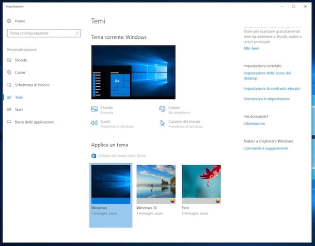Click the Cursore del mouse label
This screenshot has height=246, width=315.
tap(184, 121)
